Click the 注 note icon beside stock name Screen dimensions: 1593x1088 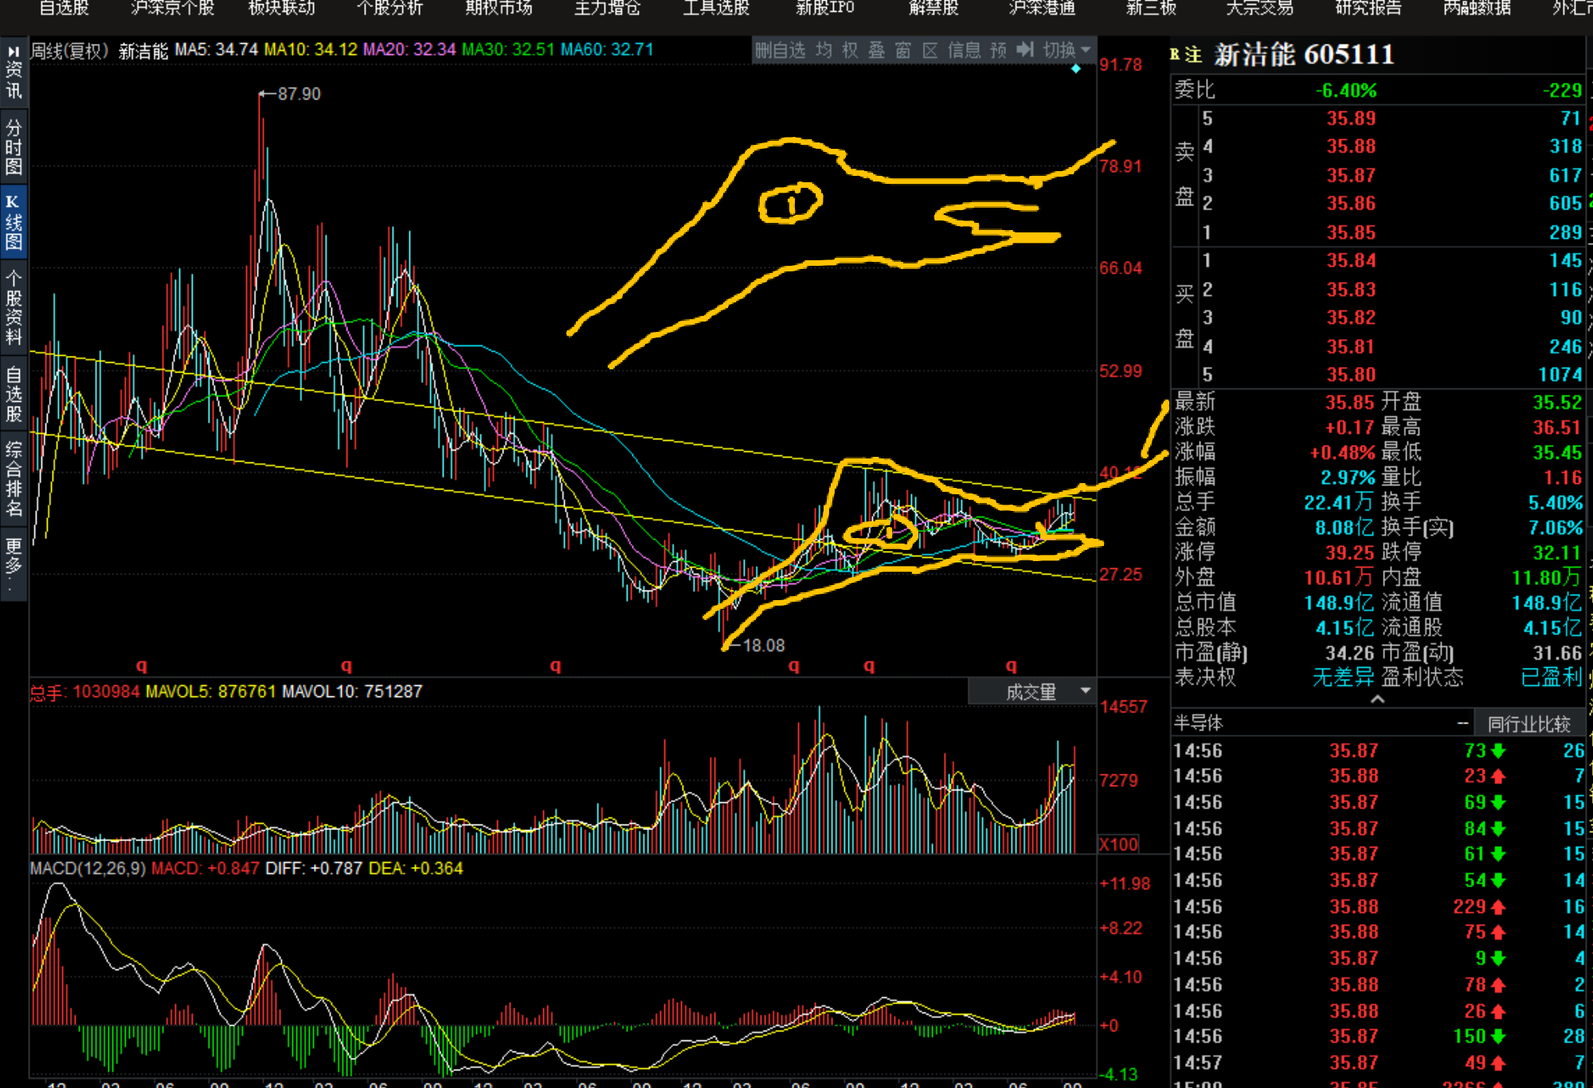[1193, 55]
